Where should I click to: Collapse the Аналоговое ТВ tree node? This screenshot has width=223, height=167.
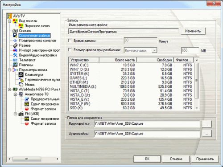(x=15, y=94)
